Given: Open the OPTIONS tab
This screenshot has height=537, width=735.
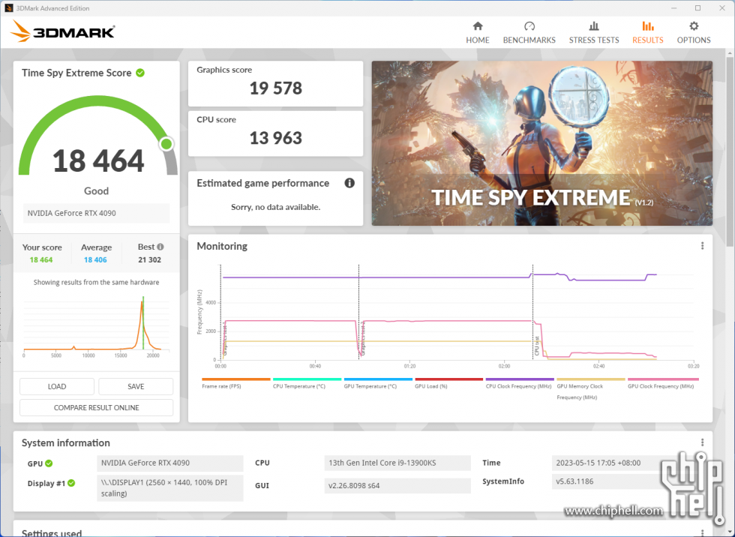Looking at the screenshot, I should coord(693,32).
